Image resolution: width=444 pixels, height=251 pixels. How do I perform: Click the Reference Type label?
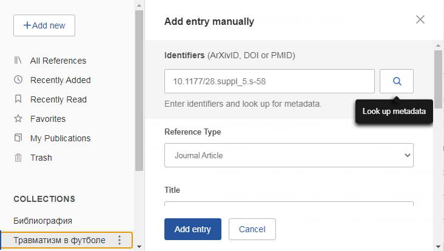(192, 132)
